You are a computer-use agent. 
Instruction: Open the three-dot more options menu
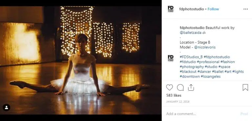[x=245, y=9]
